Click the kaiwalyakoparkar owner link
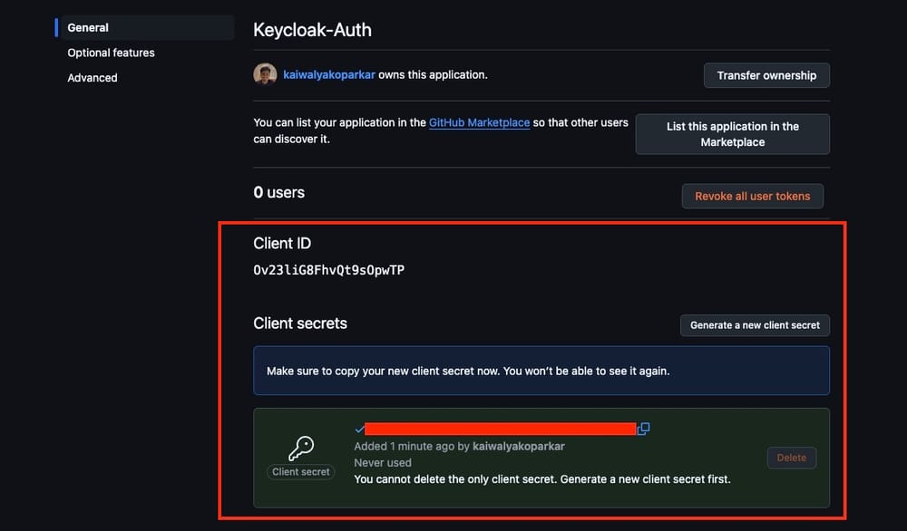907x531 pixels. [x=327, y=73]
